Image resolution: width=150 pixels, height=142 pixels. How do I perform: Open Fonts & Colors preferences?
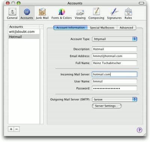click(61, 13)
